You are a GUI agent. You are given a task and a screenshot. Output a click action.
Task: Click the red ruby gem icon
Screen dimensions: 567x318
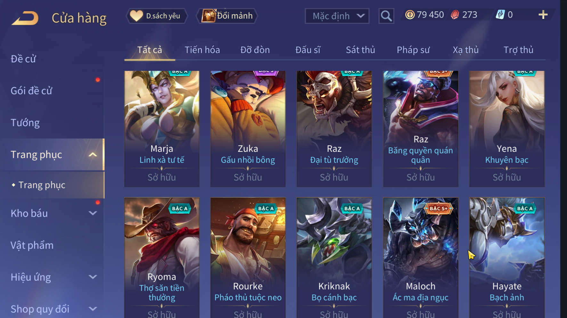pos(455,15)
